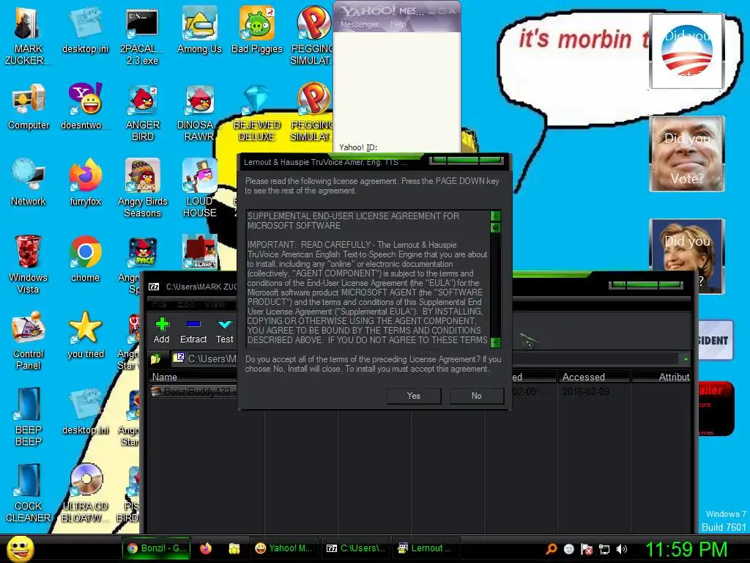Open the network tray icon

tap(604, 549)
